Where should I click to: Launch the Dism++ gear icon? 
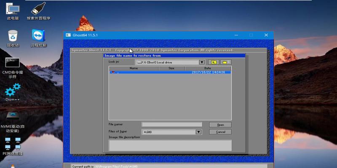(x=13, y=92)
